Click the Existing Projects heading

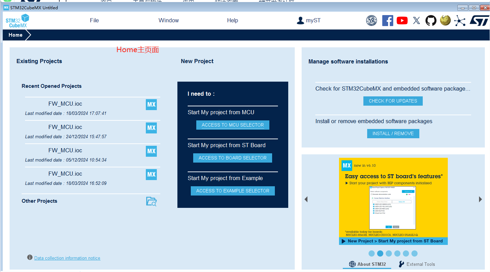(39, 61)
